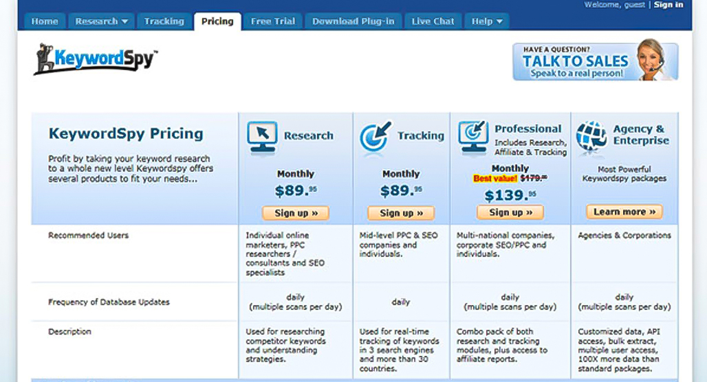Click the Agency & Enterprise heading
The image size is (707, 382).
pyautogui.click(x=641, y=135)
